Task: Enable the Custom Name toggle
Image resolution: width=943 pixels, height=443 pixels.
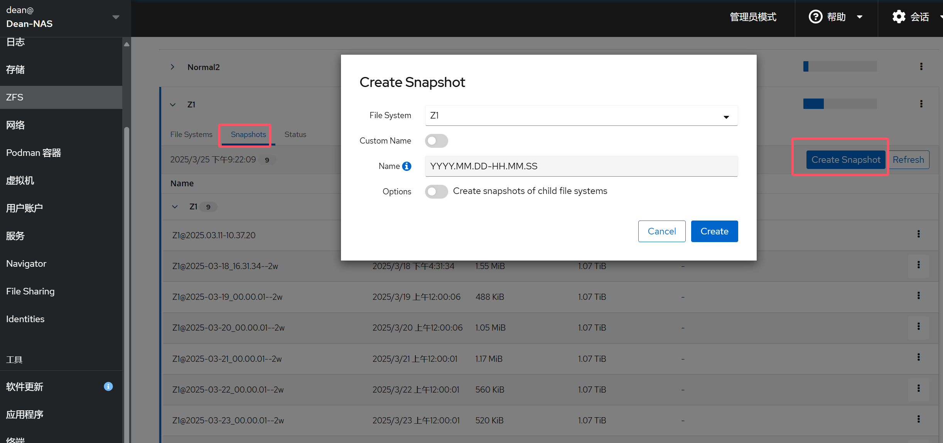Action: point(436,141)
